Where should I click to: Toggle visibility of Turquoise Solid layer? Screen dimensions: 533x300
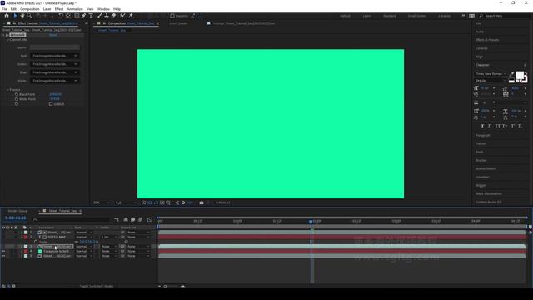[x=3, y=251]
